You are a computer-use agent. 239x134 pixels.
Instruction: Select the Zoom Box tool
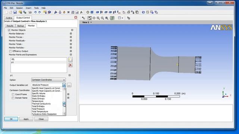(102, 18)
